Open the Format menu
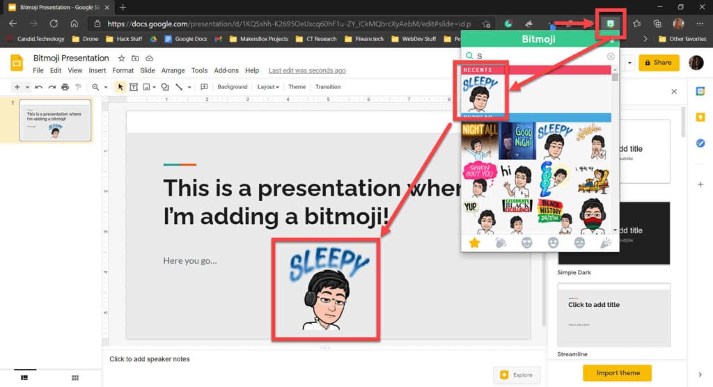The image size is (713, 387). coord(123,70)
